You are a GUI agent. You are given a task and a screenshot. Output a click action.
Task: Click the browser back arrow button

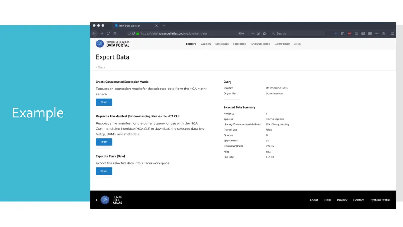tap(94, 33)
